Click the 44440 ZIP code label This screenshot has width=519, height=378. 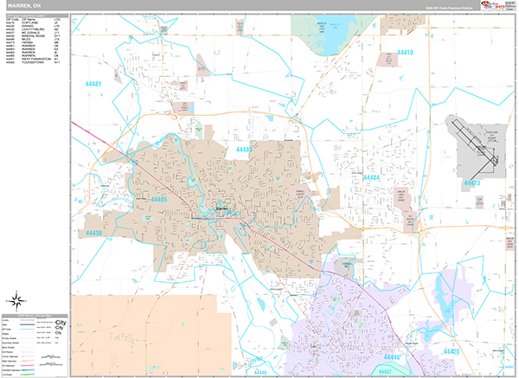(391, 357)
